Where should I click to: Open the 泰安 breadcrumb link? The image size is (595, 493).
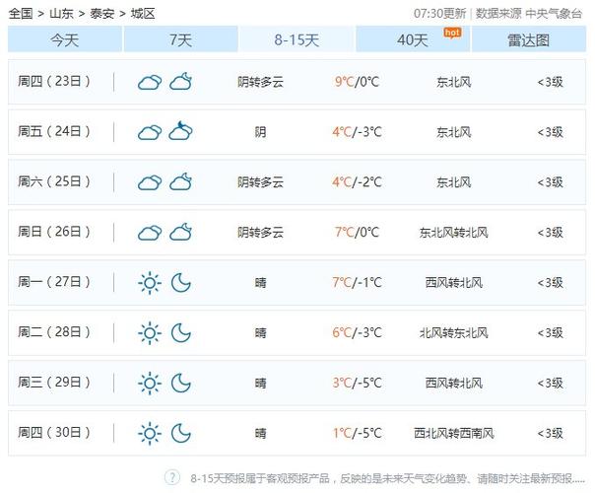(102, 14)
